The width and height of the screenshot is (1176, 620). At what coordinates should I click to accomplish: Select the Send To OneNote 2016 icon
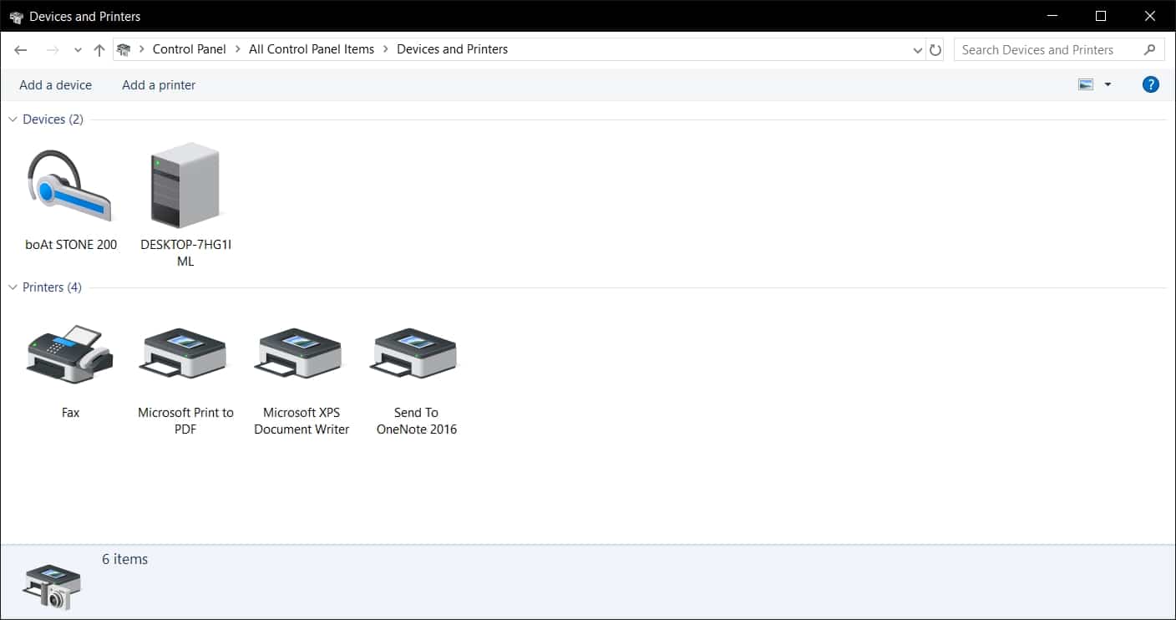point(416,353)
